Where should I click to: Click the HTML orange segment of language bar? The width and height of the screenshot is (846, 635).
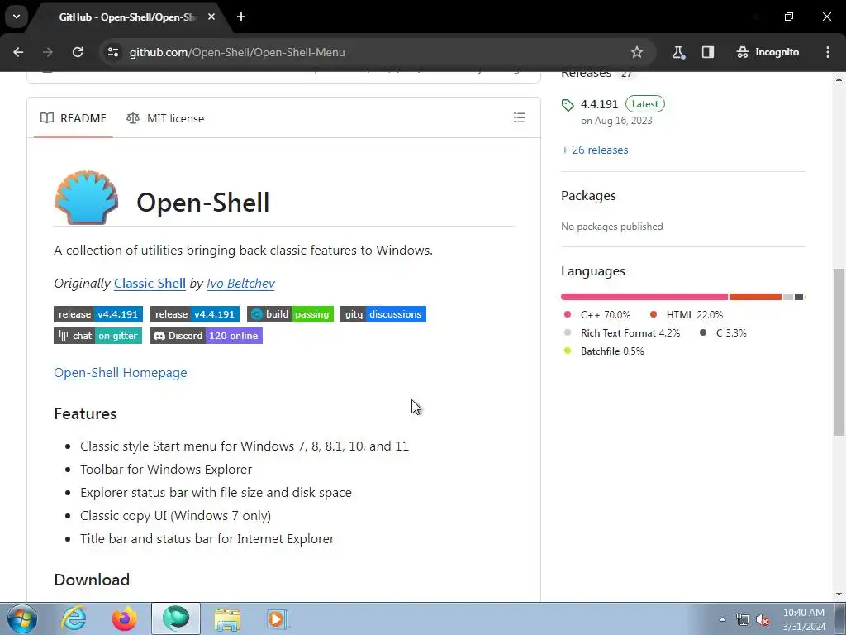[755, 297]
